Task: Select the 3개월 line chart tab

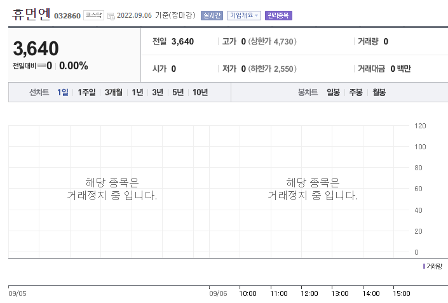Action: coord(113,92)
